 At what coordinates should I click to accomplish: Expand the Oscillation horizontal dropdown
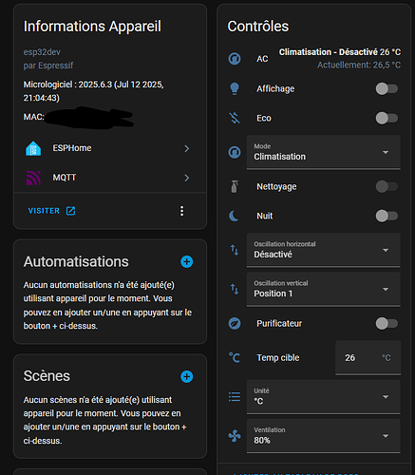[x=324, y=250]
